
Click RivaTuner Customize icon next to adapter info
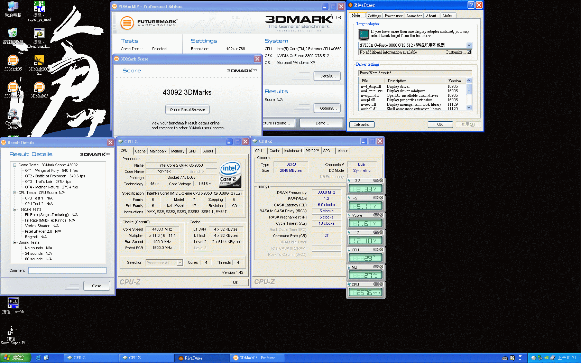tap(469, 52)
